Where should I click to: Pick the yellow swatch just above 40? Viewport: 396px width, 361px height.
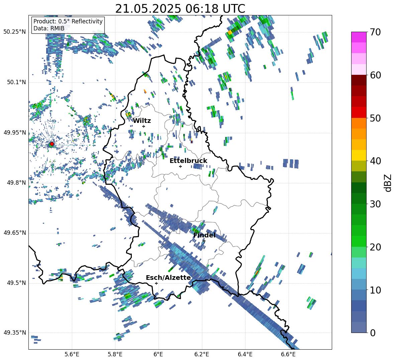[x=359, y=155]
